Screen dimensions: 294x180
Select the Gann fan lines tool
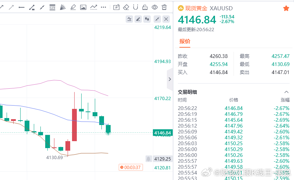(62, 7)
